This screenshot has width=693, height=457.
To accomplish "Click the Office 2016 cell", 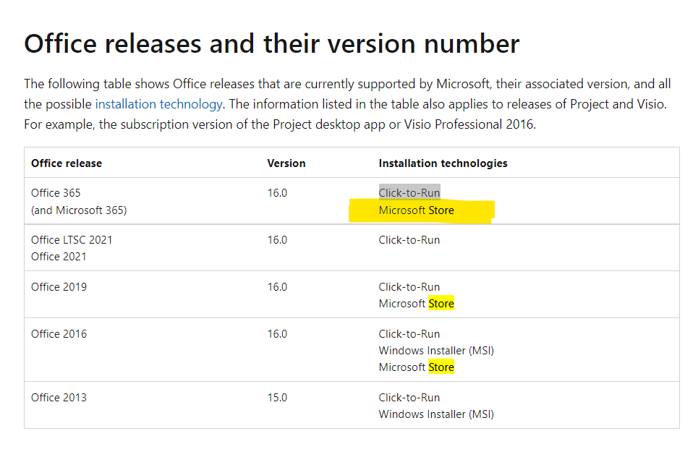I will pyautogui.click(x=59, y=333).
